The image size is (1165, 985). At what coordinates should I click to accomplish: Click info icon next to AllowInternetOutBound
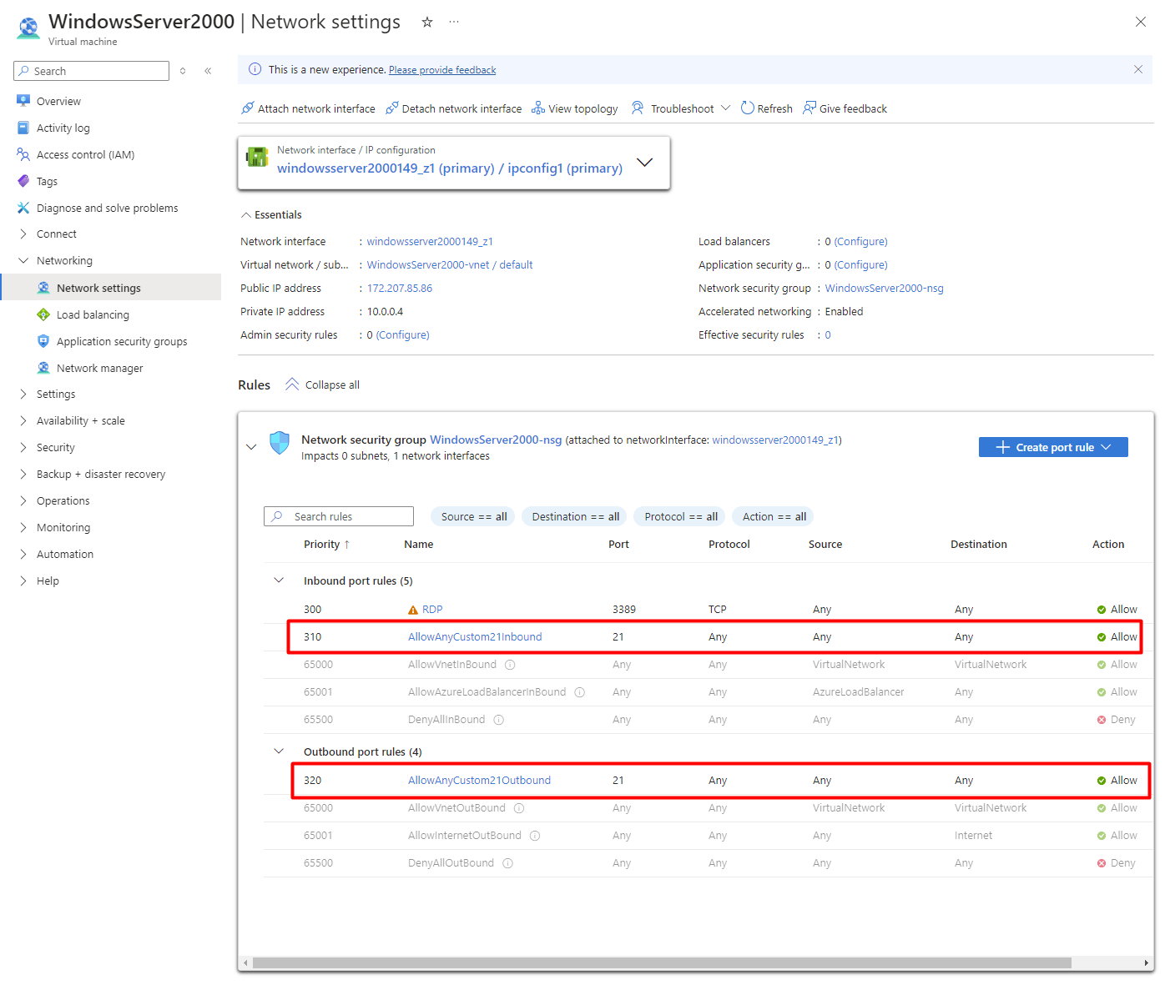pyautogui.click(x=535, y=836)
